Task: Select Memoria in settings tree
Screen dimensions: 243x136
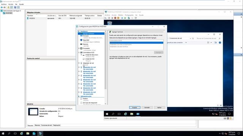Action: click(x=85, y=44)
